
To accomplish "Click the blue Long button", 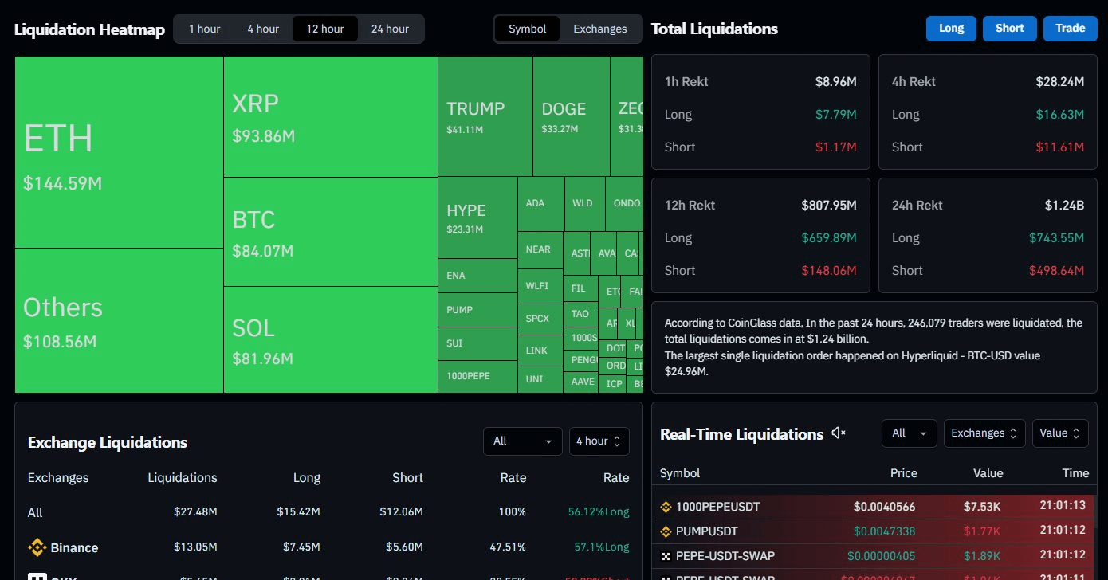I will pos(951,29).
